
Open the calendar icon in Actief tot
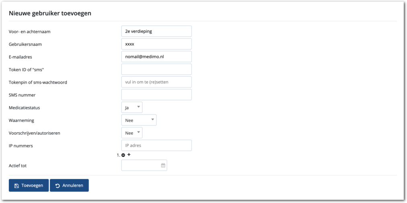click(x=163, y=165)
